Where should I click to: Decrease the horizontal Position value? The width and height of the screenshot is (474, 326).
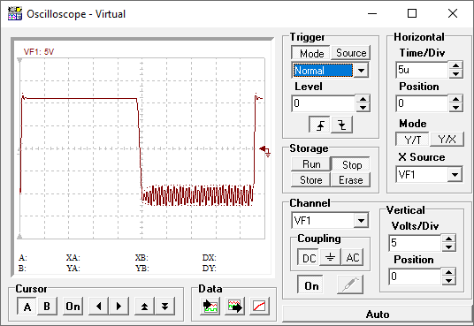coord(455,108)
